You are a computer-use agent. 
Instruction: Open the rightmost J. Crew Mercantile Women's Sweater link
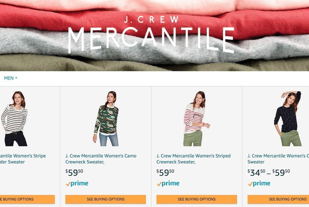pyautogui.click(x=278, y=159)
